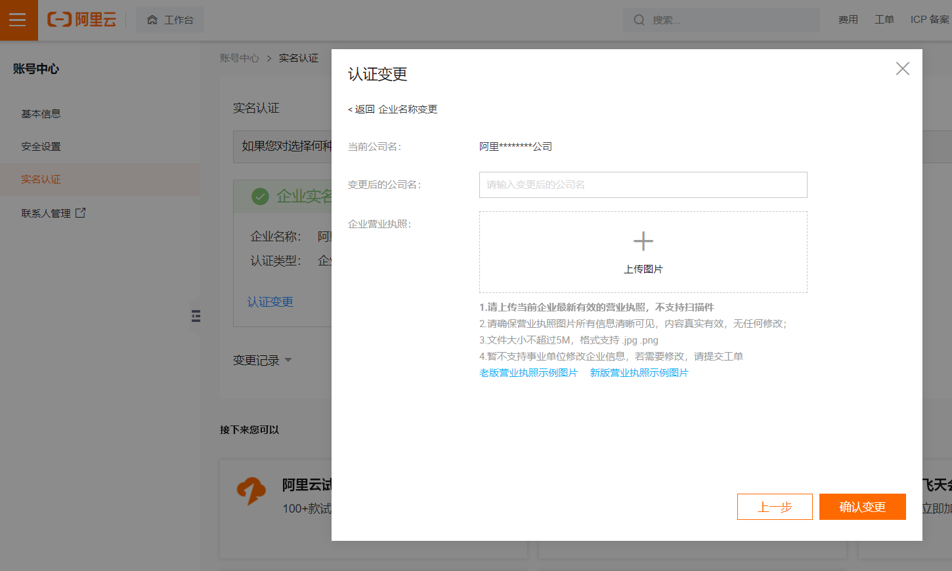Open the ICP 备案 menu

tap(930, 20)
